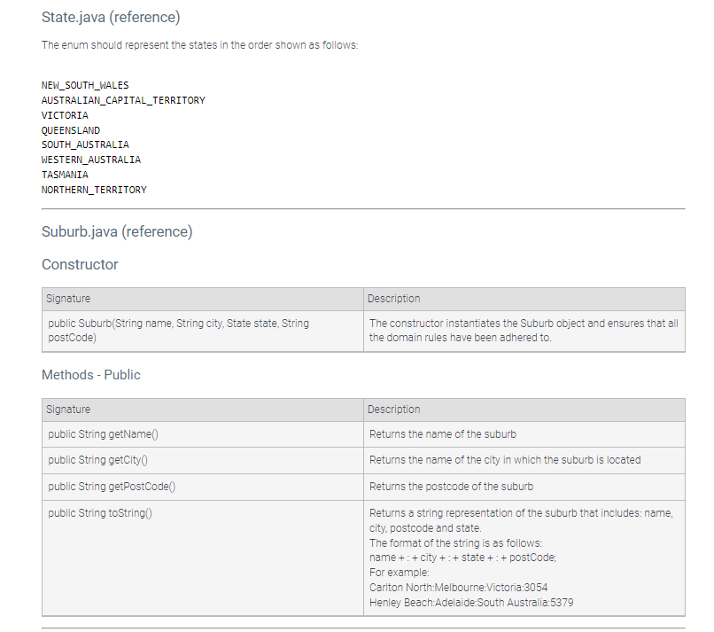The image size is (714, 632).
Task: Click the 'Henley Beach:Adelaide:South Australia:5379' example
Action: click(471, 603)
